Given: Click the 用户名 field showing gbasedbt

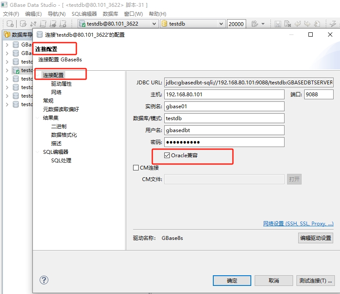Looking at the screenshot, I should (224, 130).
